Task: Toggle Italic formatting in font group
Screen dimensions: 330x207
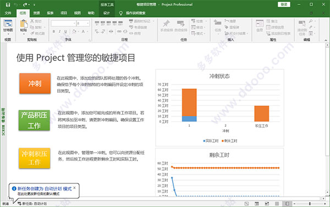Action: 60,31
